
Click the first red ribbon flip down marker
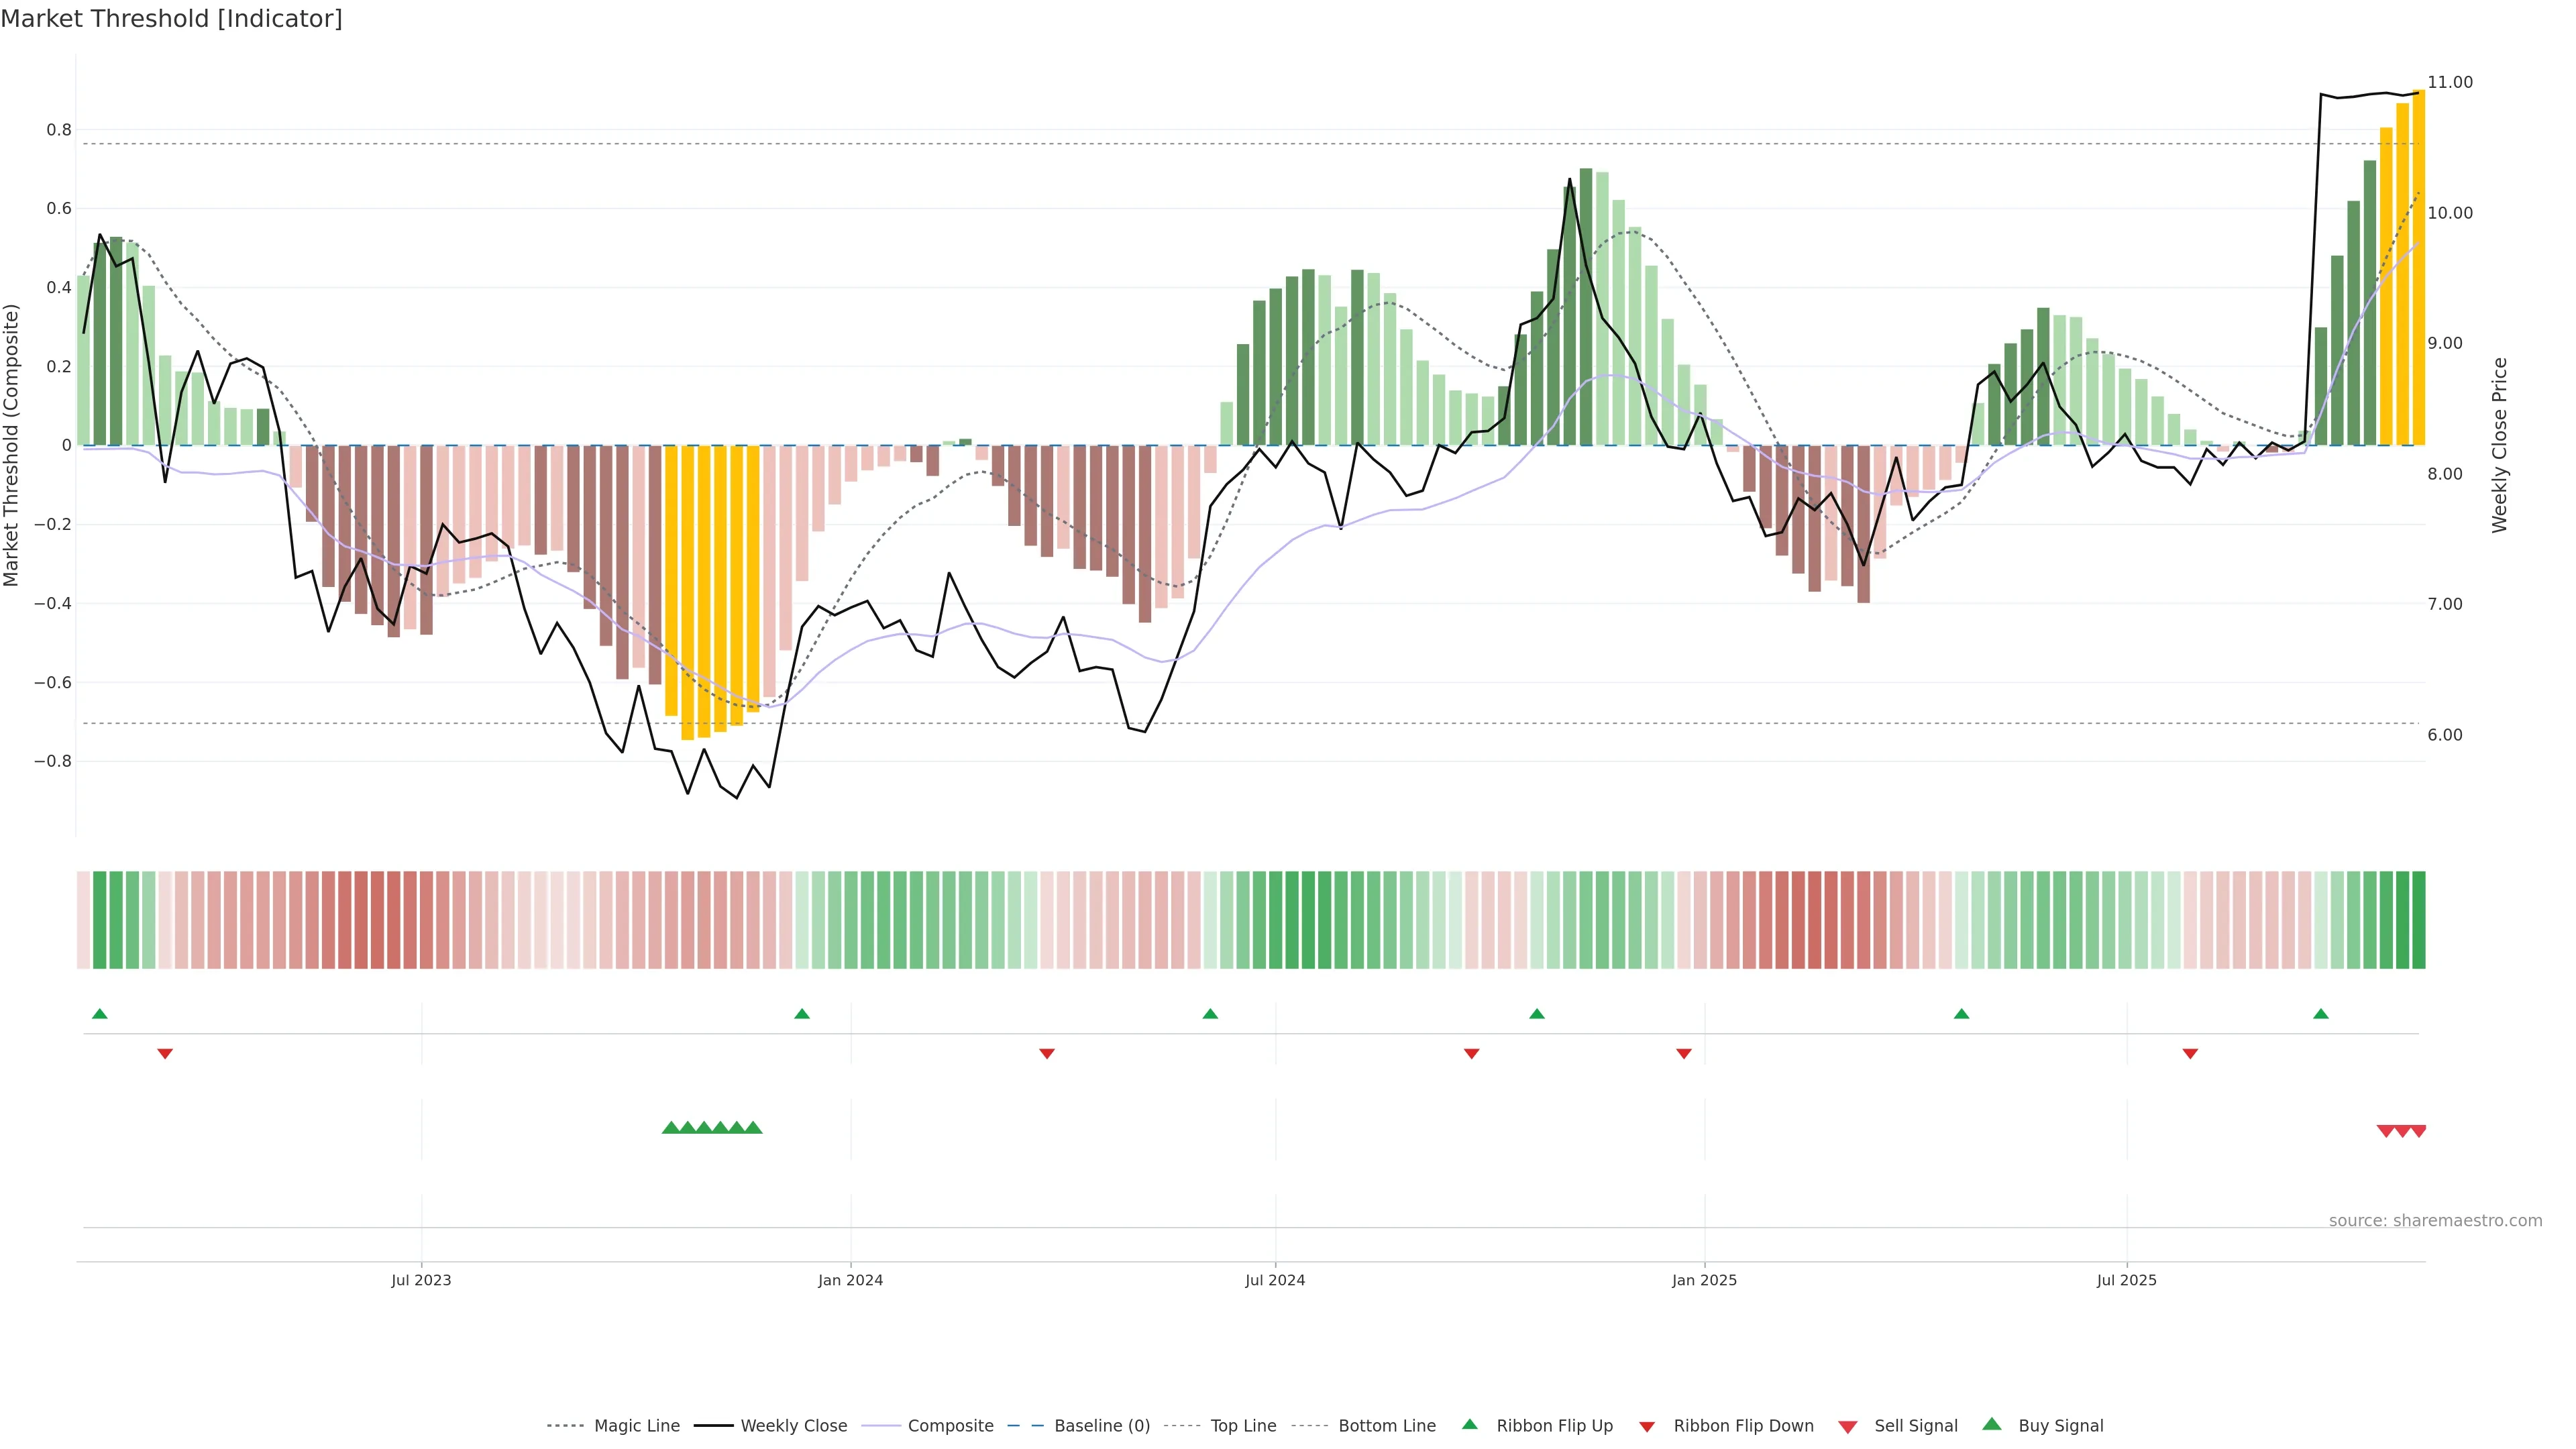tap(165, 1054)
